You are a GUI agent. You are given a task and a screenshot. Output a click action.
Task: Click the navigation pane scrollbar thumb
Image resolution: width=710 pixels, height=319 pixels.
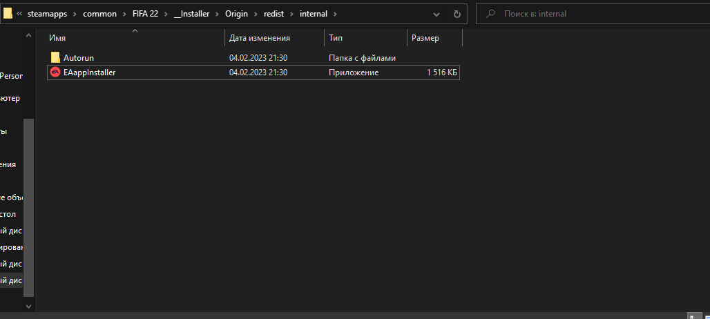[x=28, y=207]
